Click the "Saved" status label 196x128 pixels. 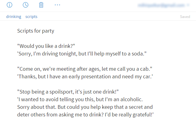click(185, 17)
